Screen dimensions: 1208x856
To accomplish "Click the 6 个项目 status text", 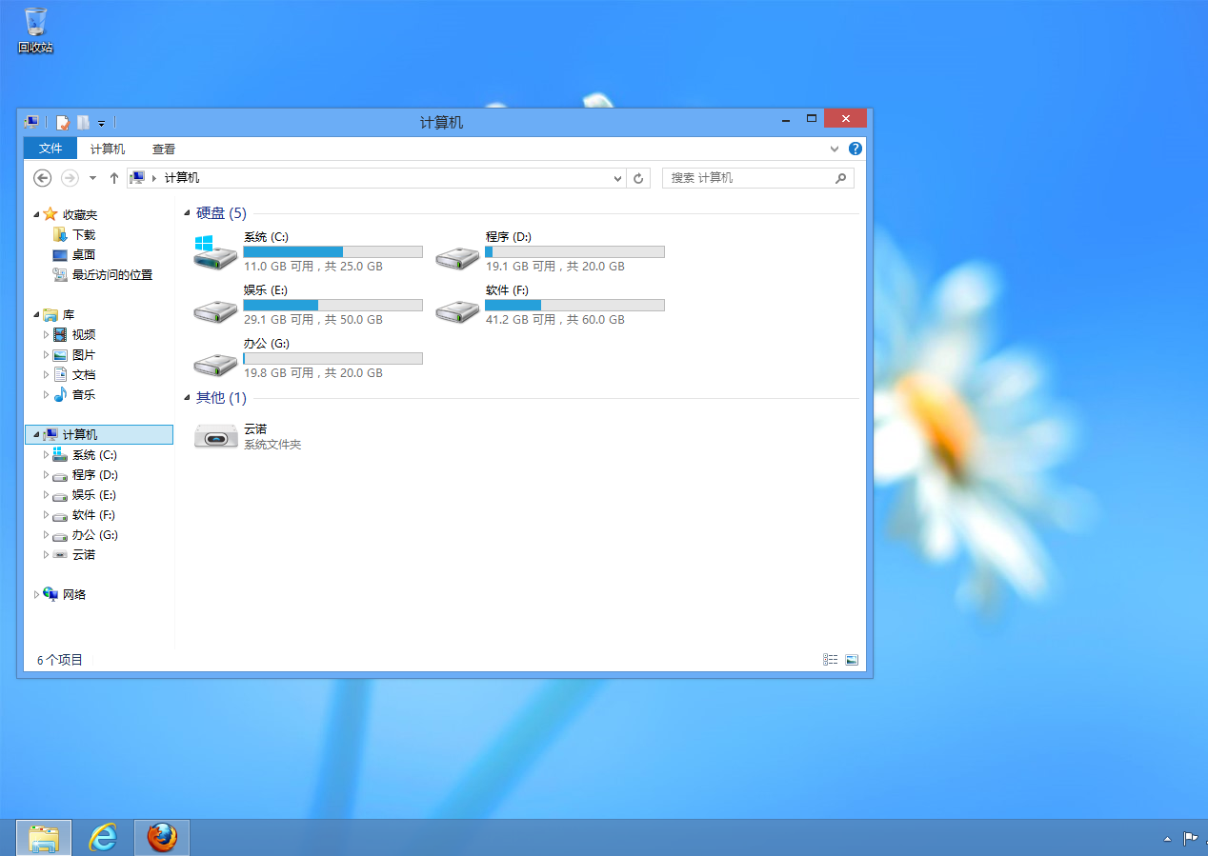I will [x=60, y=660].
